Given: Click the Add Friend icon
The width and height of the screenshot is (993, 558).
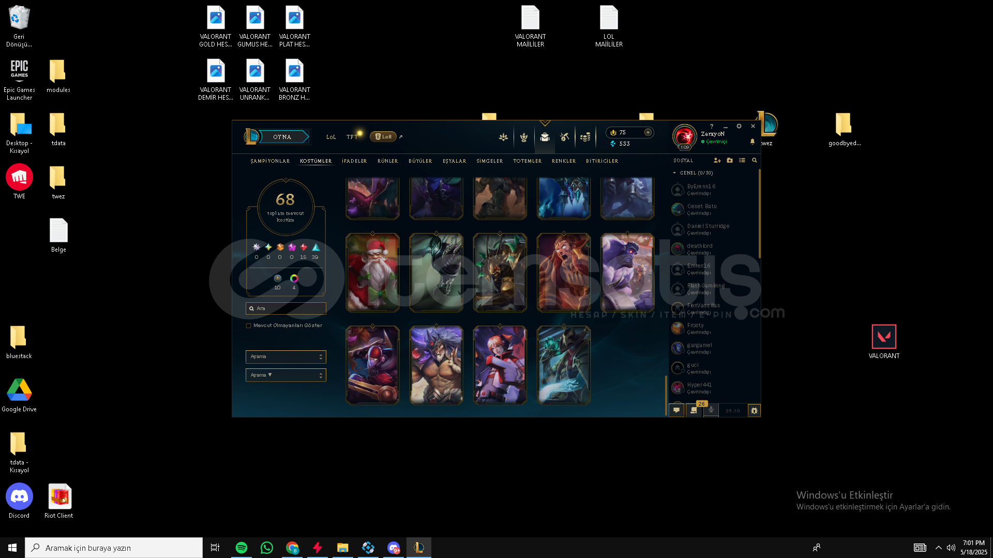Looking at the screenshot, I should 717,161.
